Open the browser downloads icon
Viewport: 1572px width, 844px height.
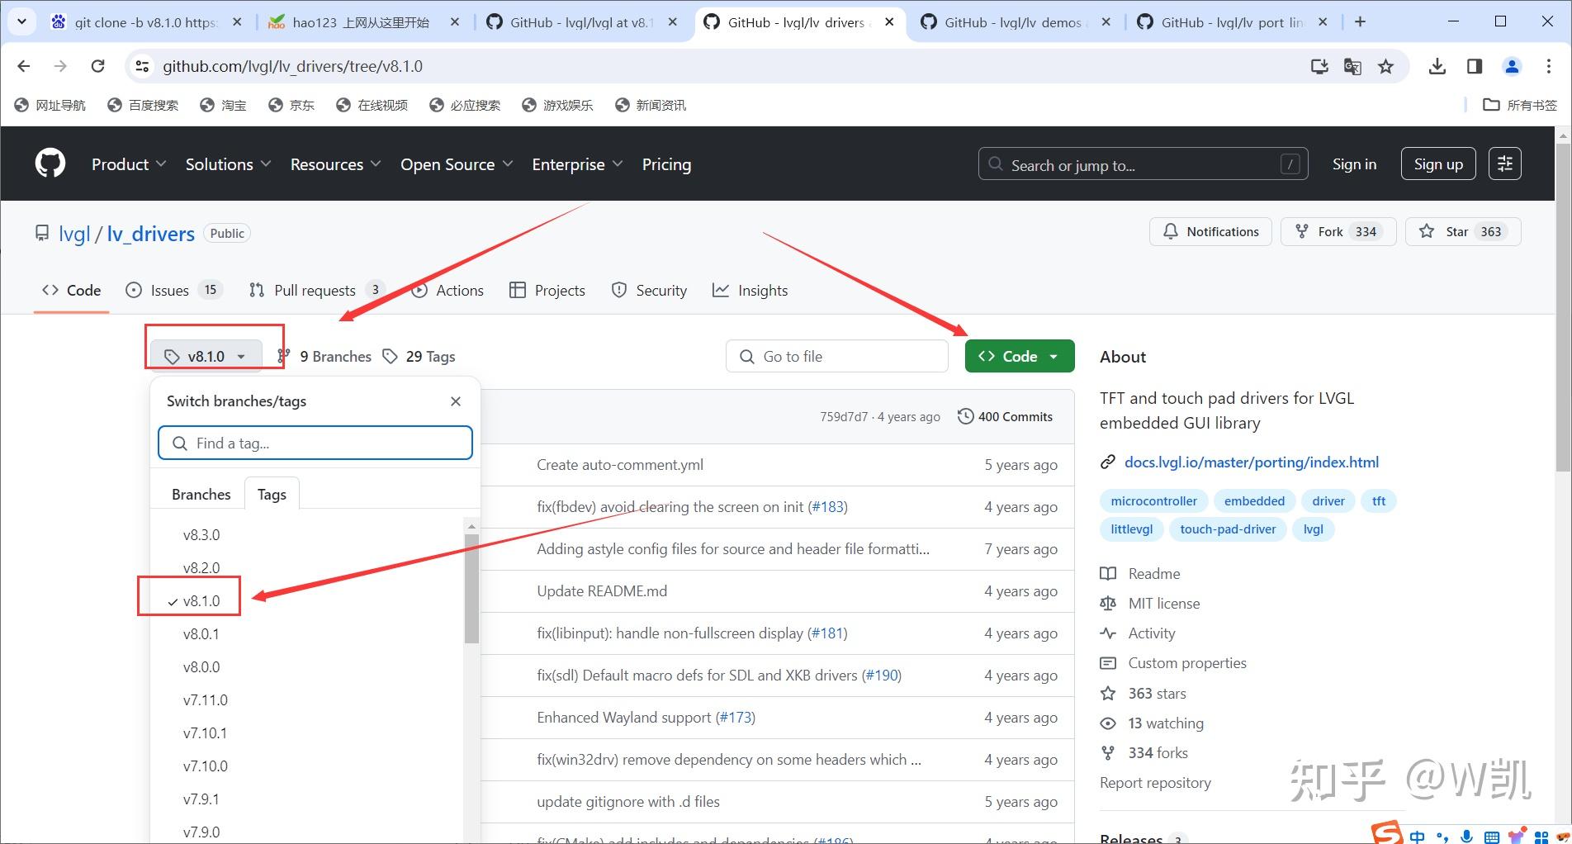pyautogui.click(x=1437, y=66)
